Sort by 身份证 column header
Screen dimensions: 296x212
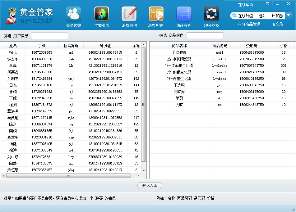(105, 46)
